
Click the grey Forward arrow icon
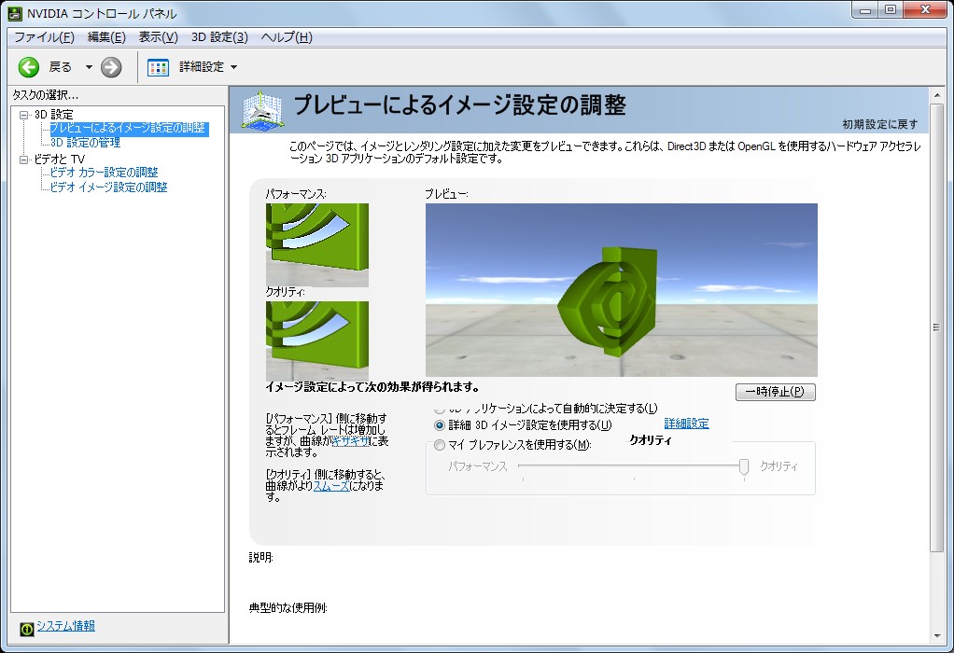[x=111, y=67]
